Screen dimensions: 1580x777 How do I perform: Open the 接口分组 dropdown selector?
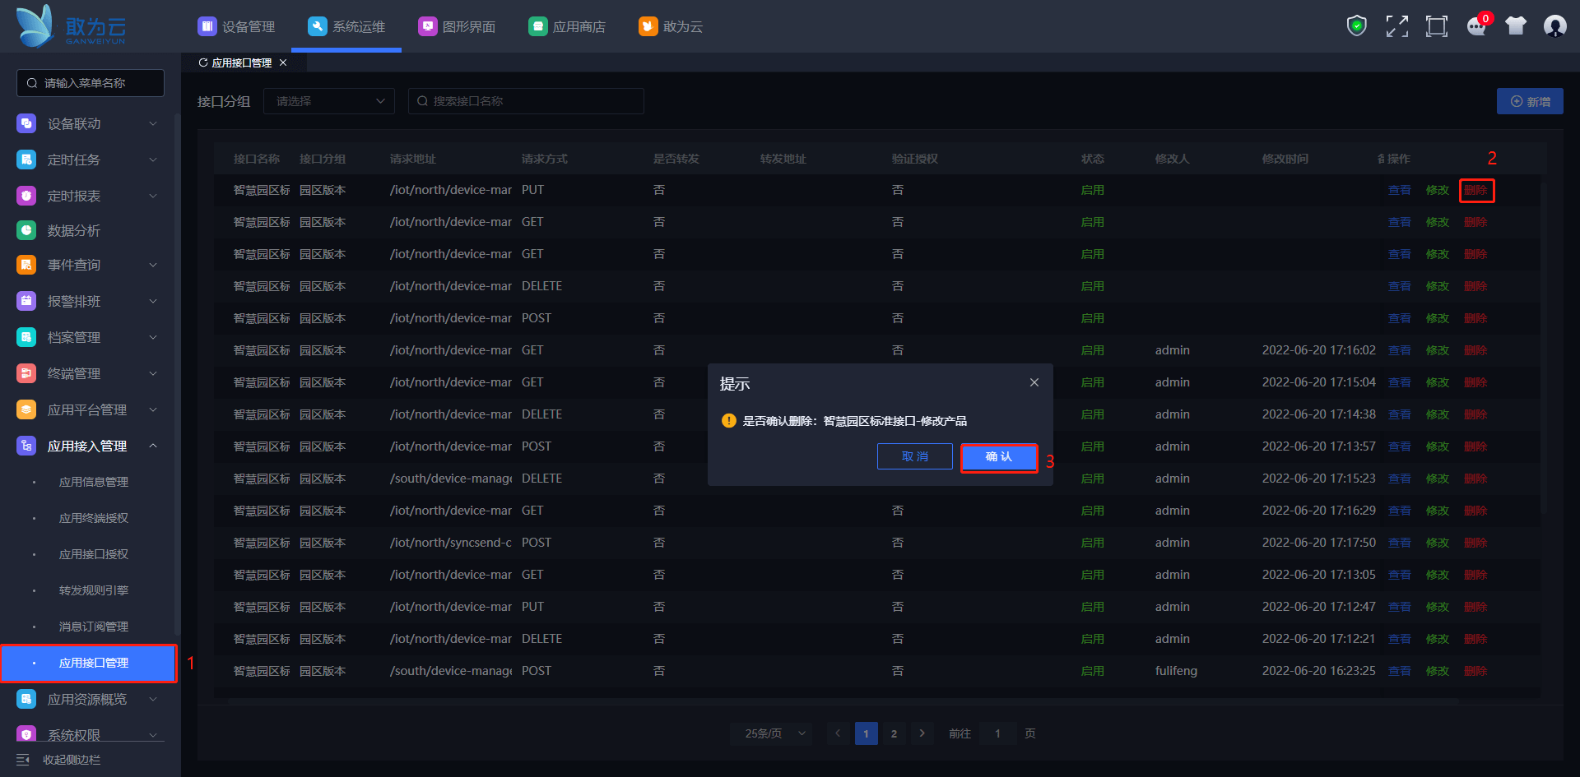tap(329, 101)
